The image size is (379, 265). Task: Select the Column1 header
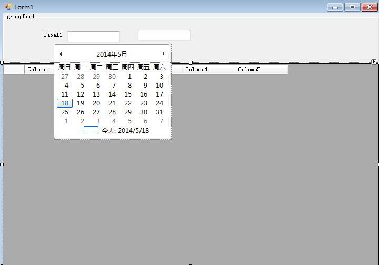tap(39, 69)
